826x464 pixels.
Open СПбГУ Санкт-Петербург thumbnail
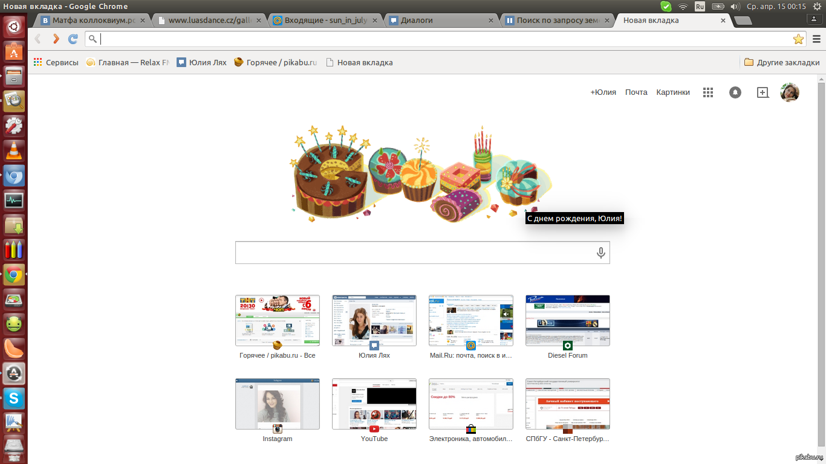[x=568, y=404]
